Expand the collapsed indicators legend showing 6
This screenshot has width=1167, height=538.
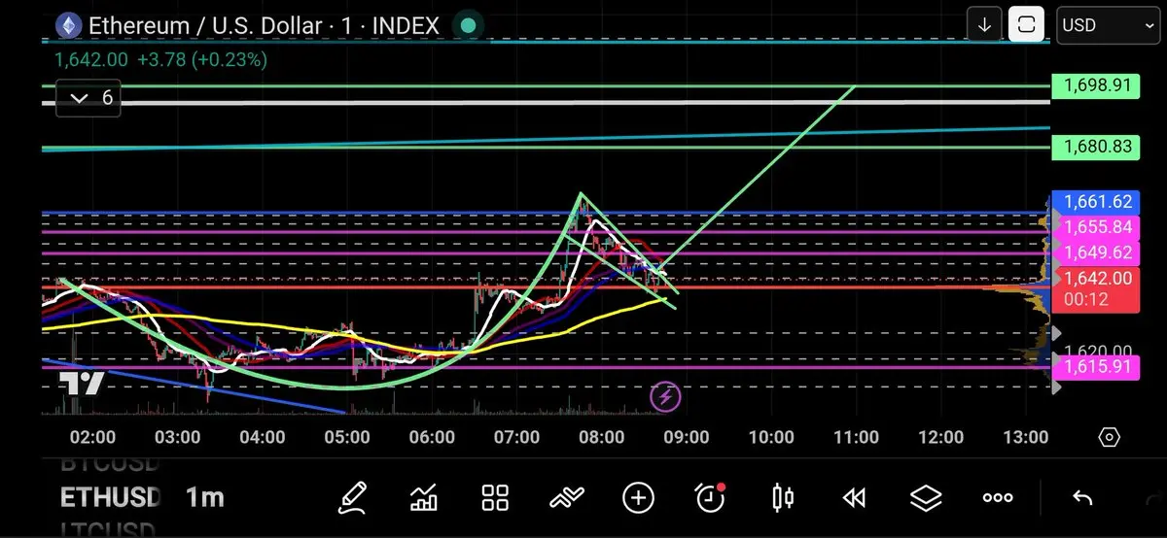click(x=88, y=98)
